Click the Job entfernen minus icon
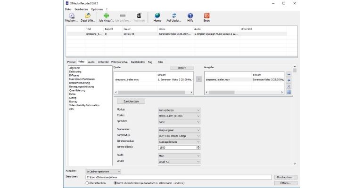Viewport: 363px width, 188px height. coord(123,16)
